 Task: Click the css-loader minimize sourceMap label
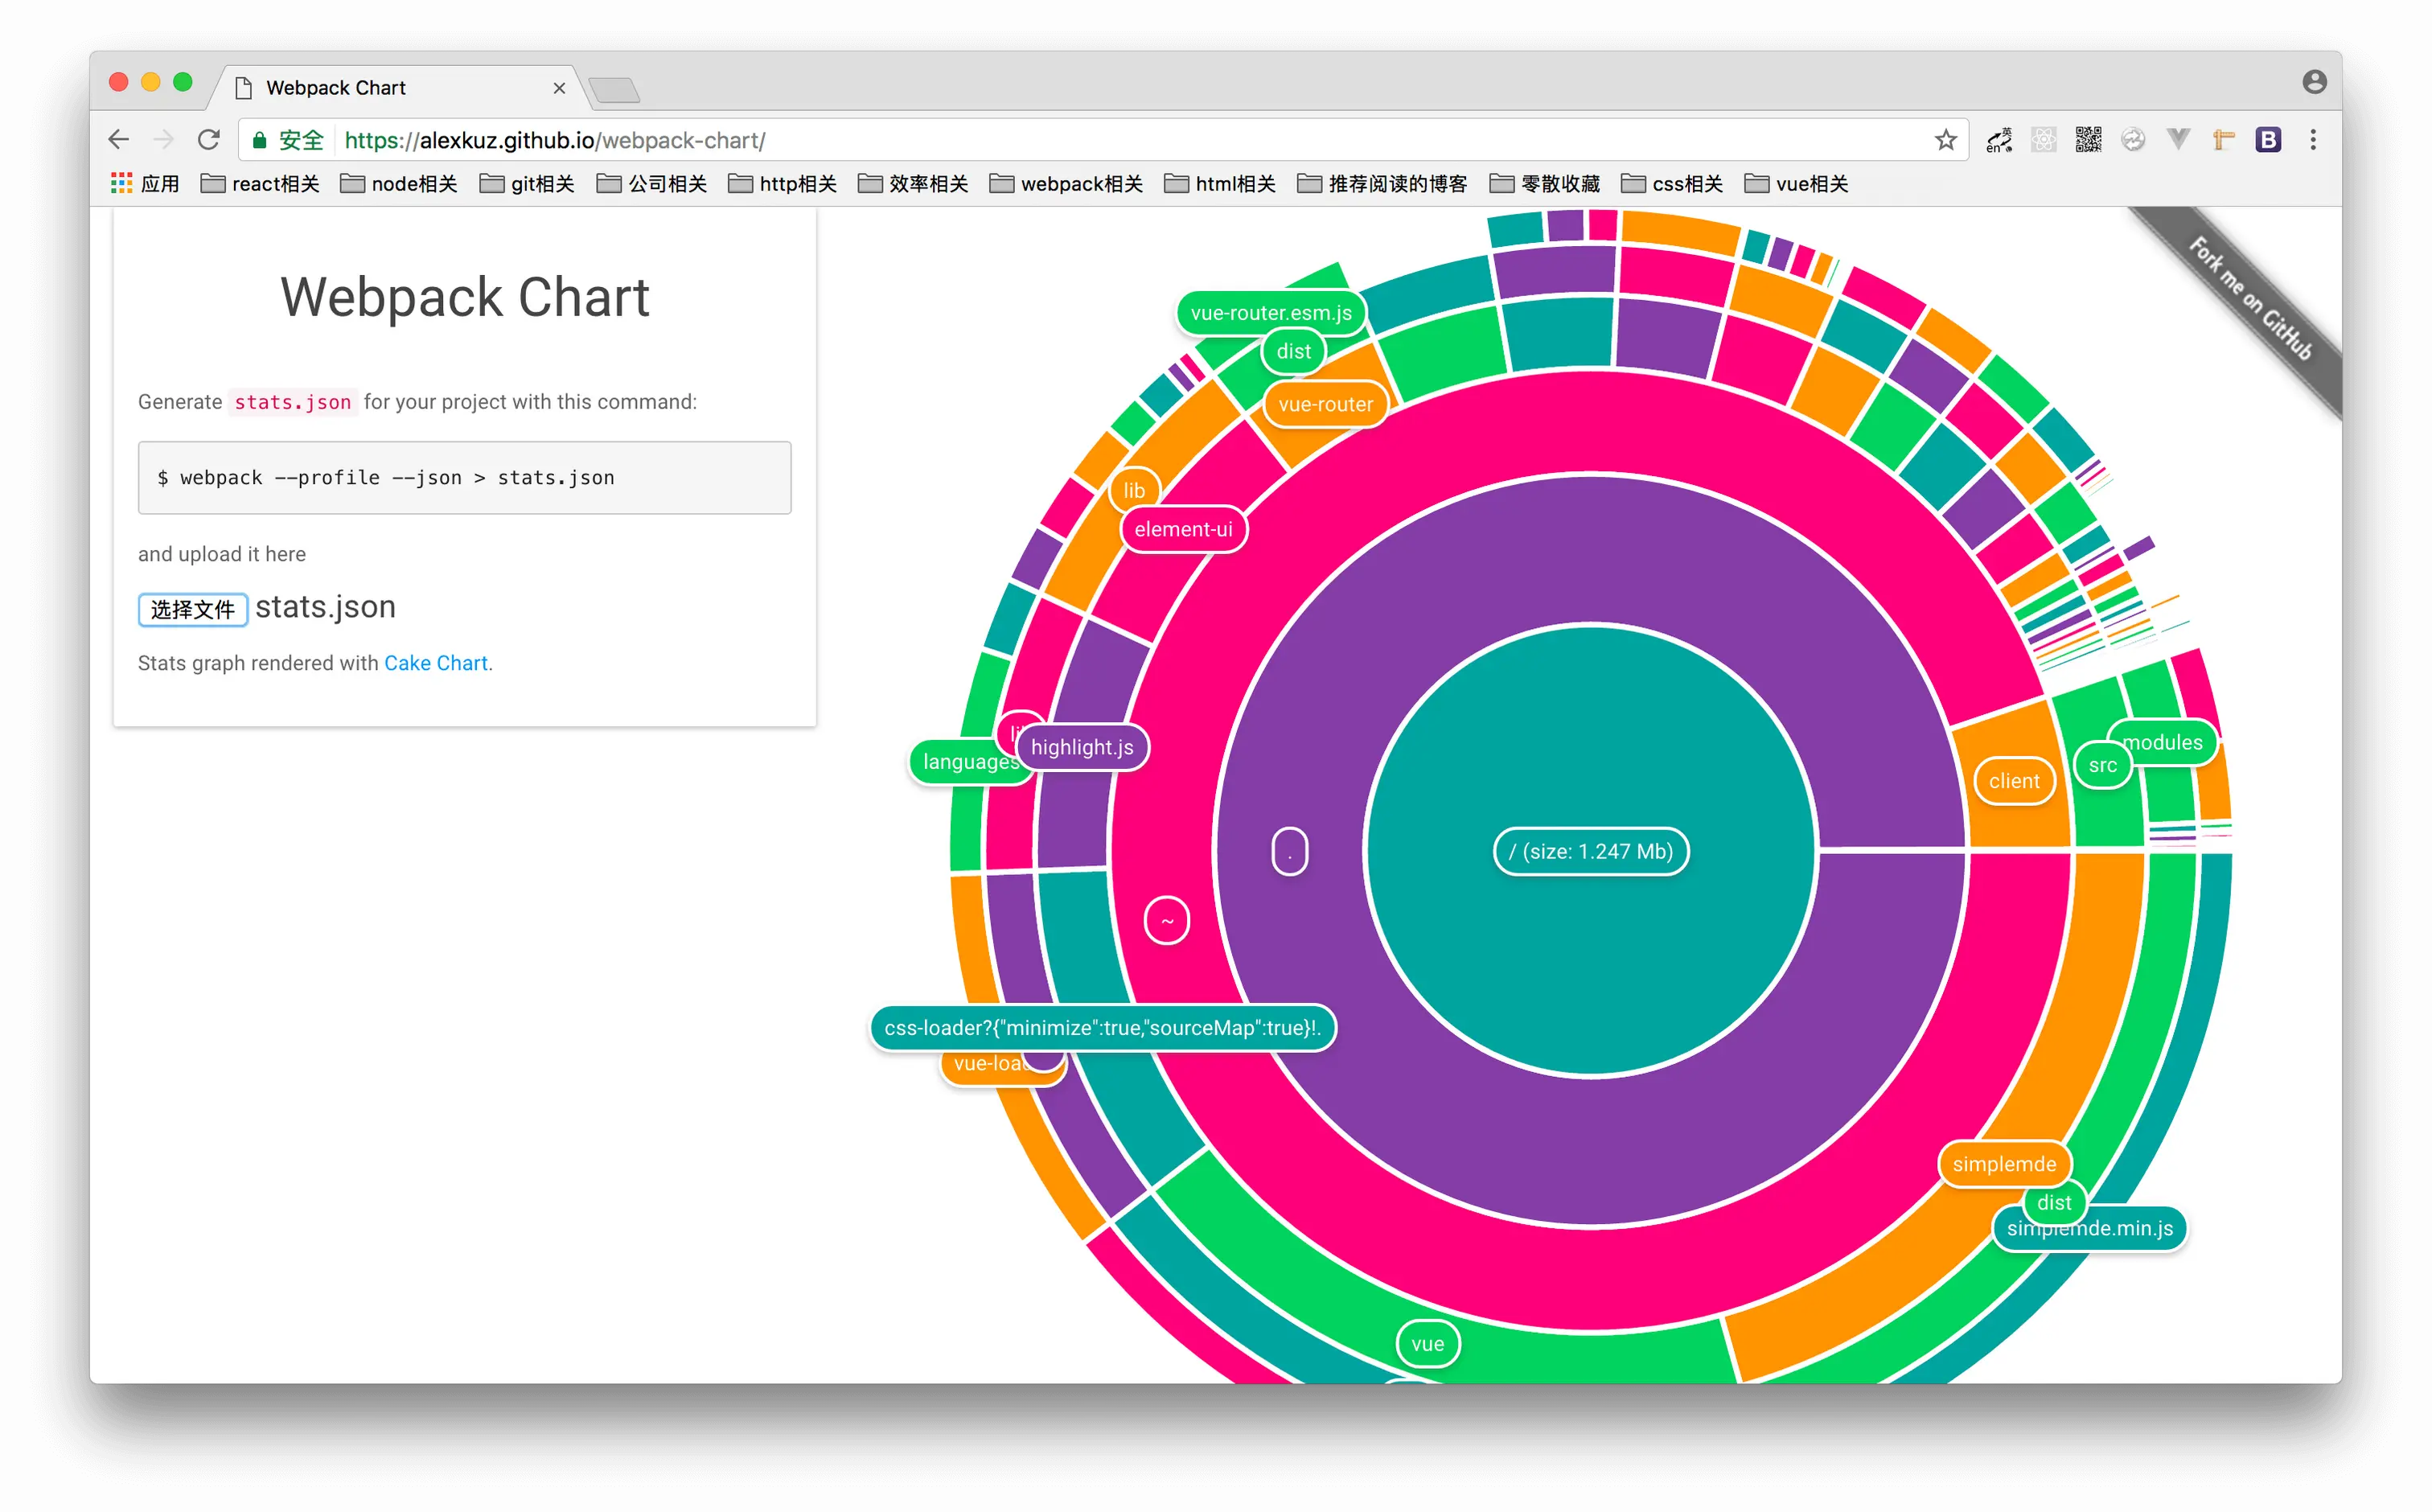1103,1028
